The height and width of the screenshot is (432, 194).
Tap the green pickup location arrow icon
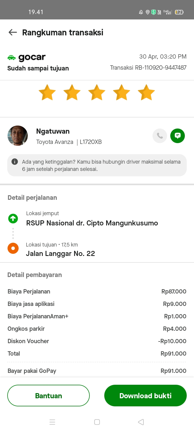13,218
